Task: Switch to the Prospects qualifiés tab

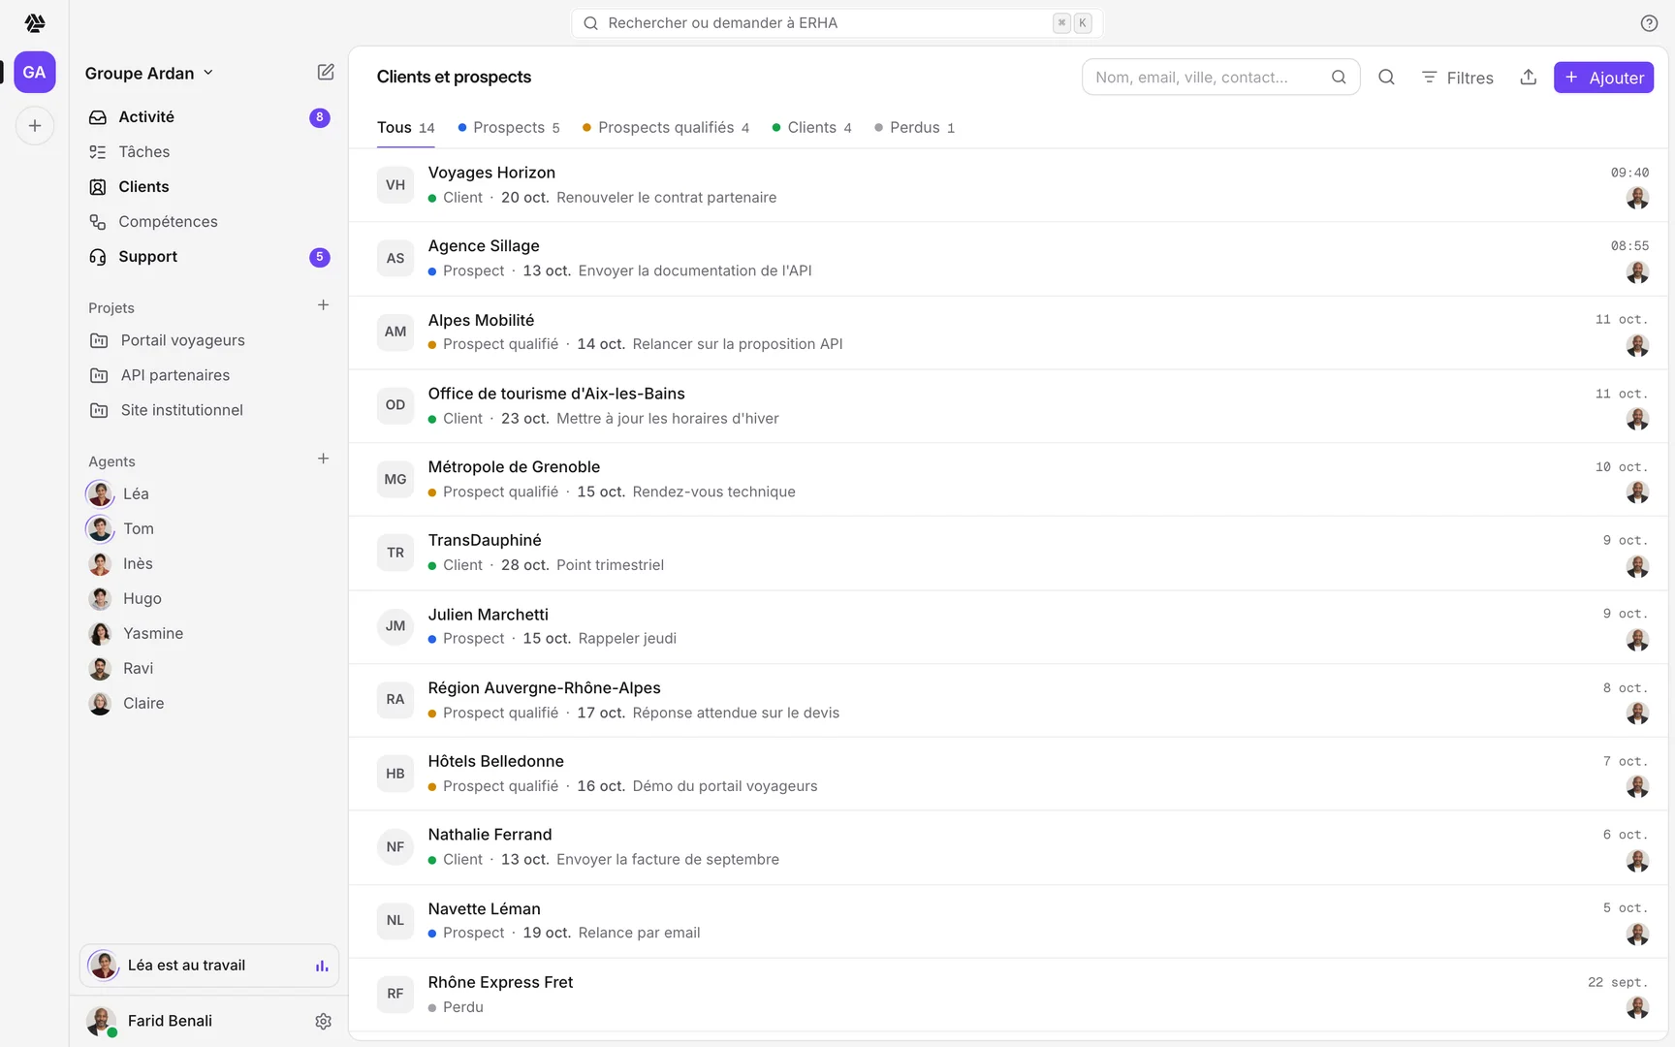Action: pyautogui.click(x=666, y=128)
